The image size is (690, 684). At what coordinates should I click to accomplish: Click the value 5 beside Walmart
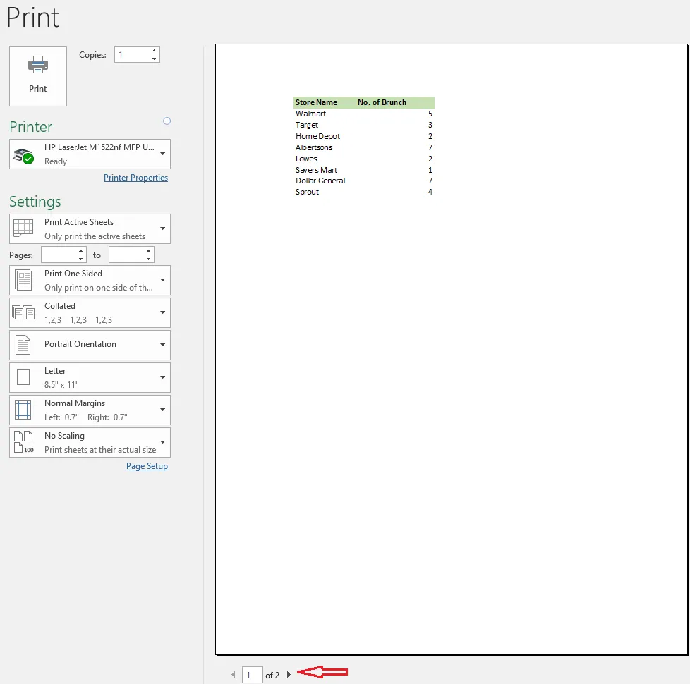pyautogui.click(x=430, y=114)
